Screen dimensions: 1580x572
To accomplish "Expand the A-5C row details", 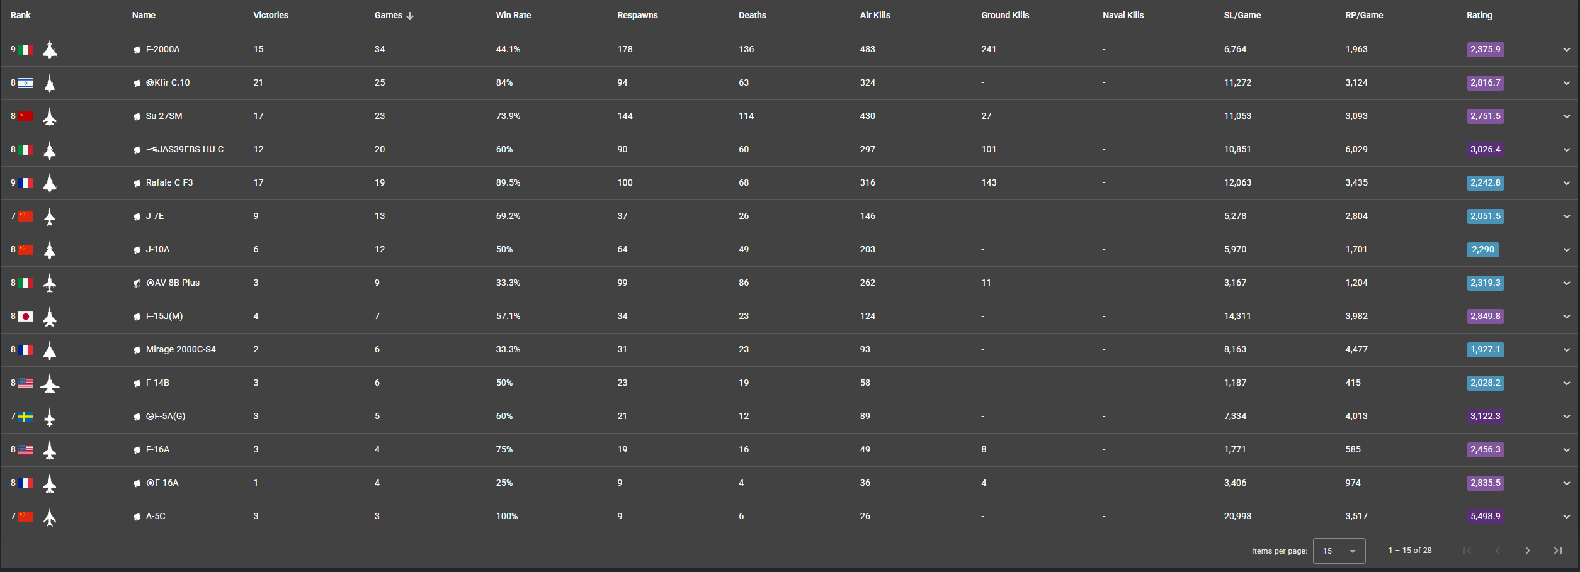I will (x=1566, y=517).
